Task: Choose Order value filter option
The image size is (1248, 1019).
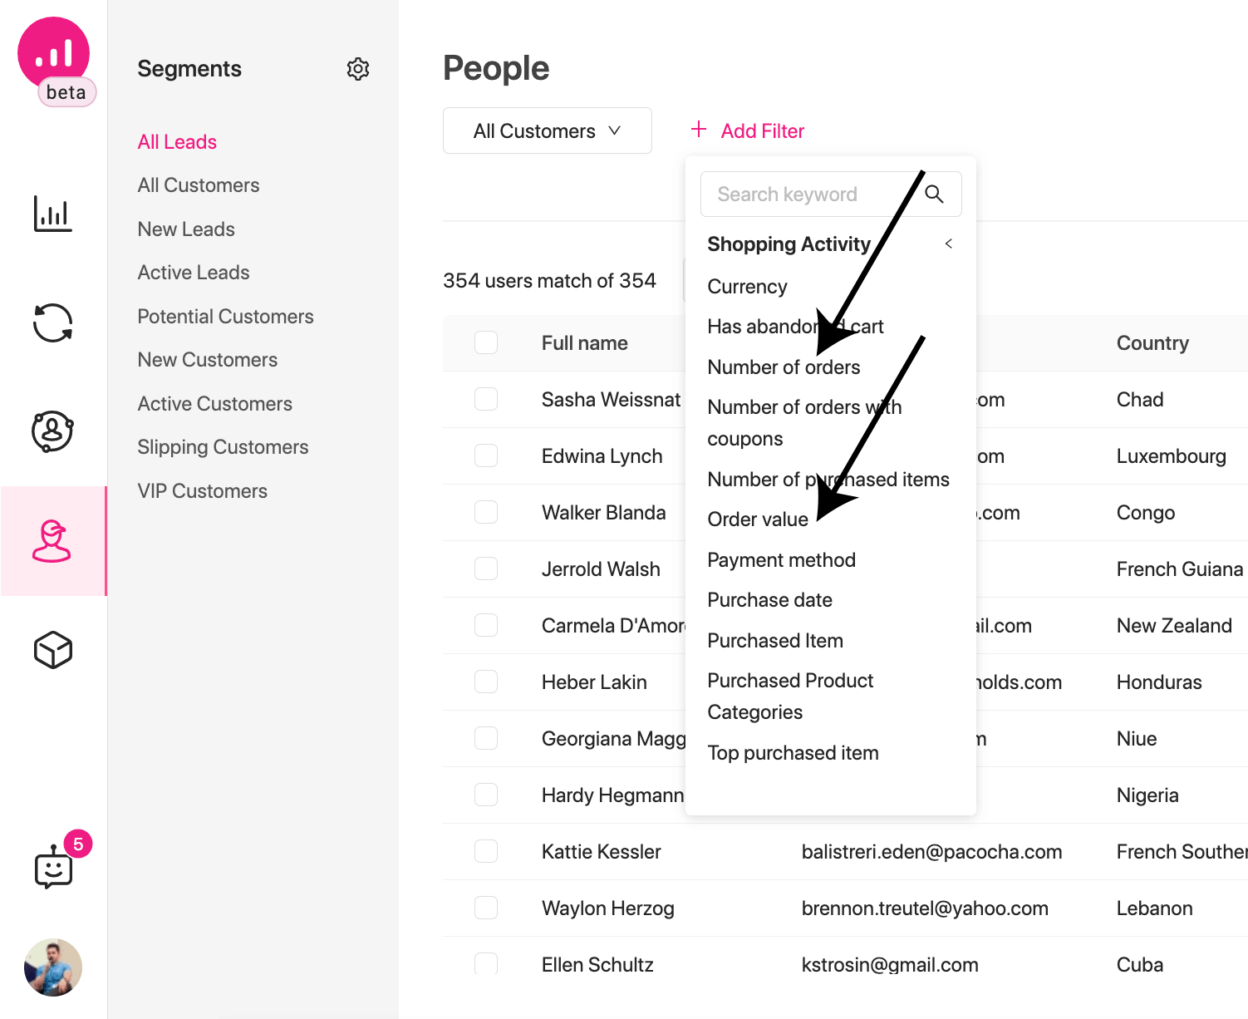Action: [758, 519]
